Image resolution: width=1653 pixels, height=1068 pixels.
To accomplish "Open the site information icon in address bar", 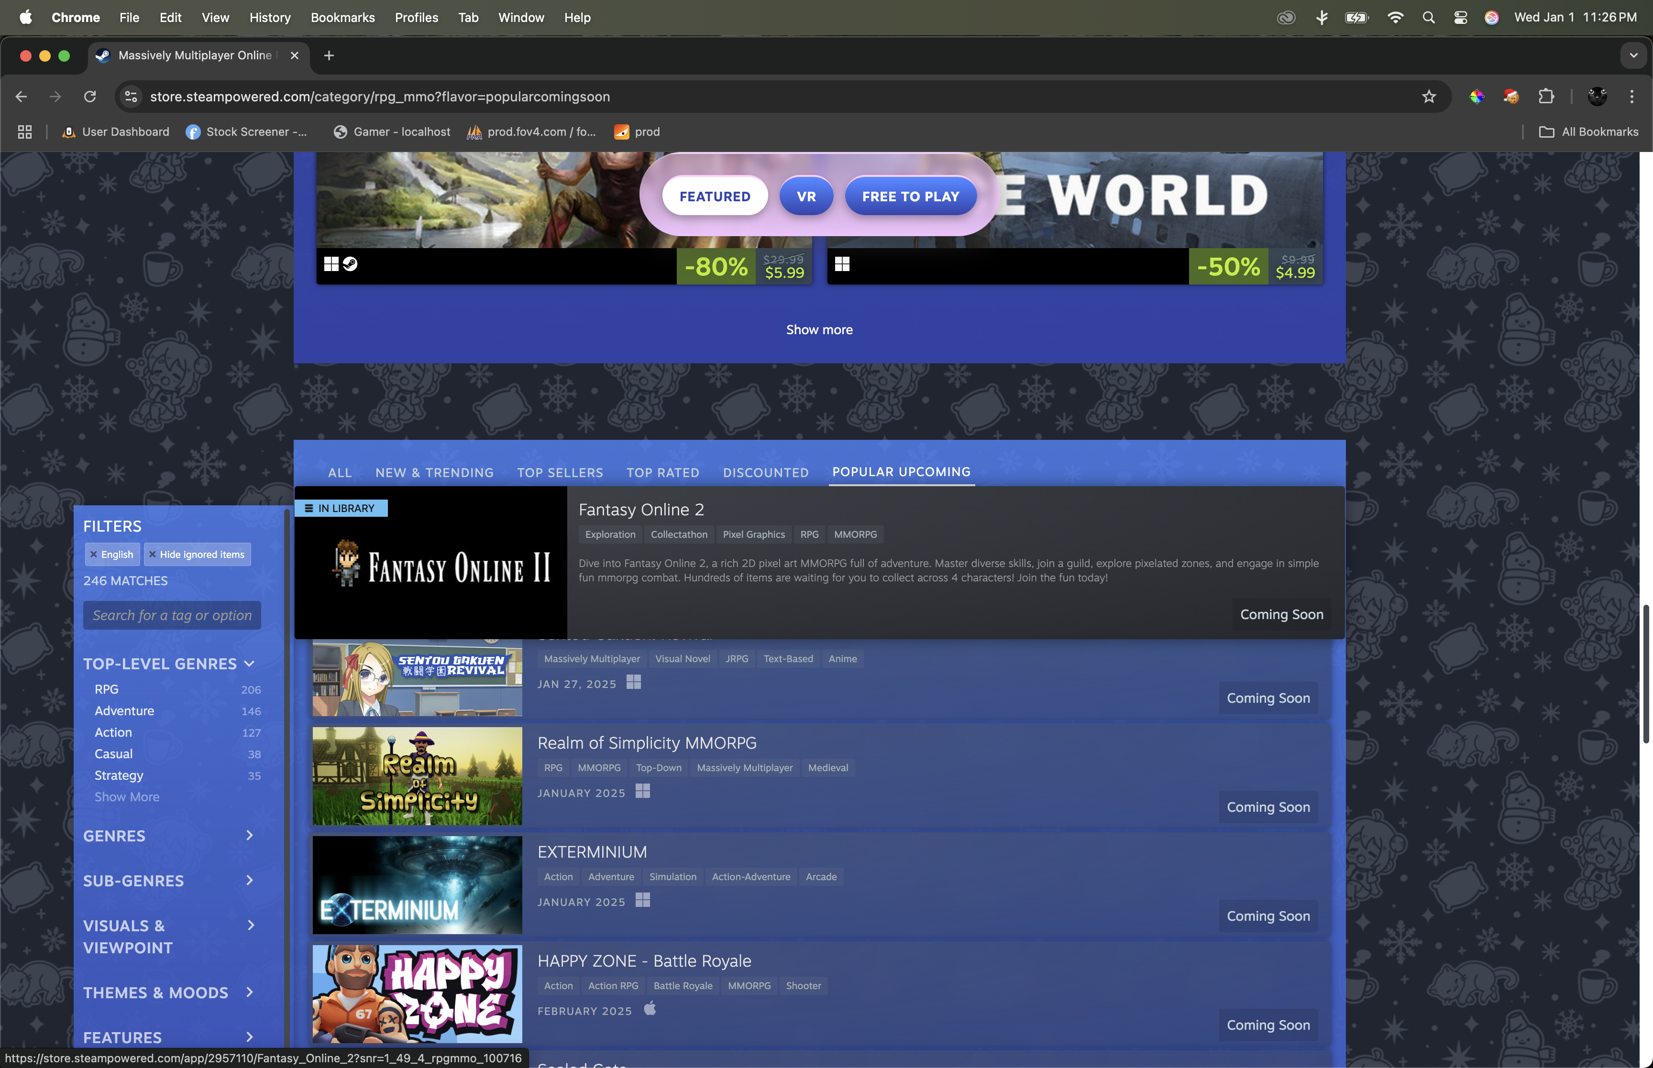I will coord(131,97).
